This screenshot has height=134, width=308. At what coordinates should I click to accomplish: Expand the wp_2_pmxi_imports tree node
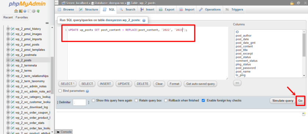click(8, 39)
